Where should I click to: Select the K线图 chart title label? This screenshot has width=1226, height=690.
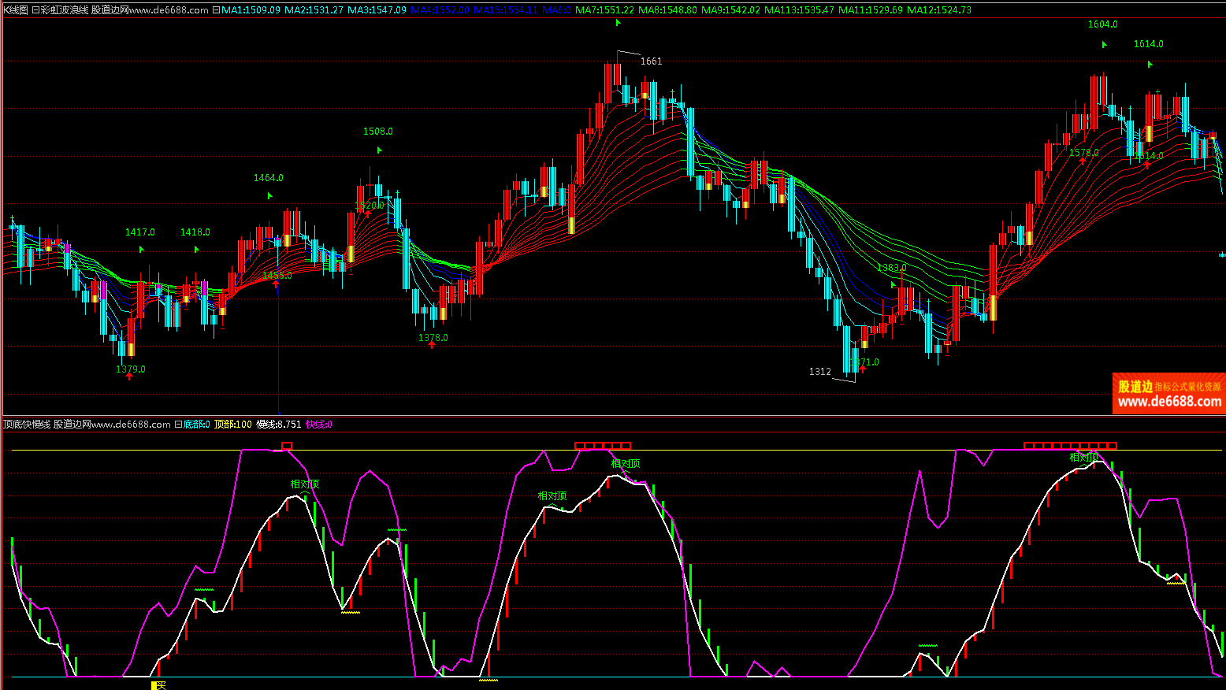point(15,10)
